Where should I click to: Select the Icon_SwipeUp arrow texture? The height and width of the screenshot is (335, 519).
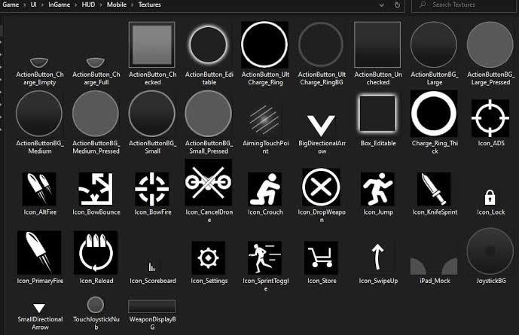pyautogui.click(x=377, y=258)
